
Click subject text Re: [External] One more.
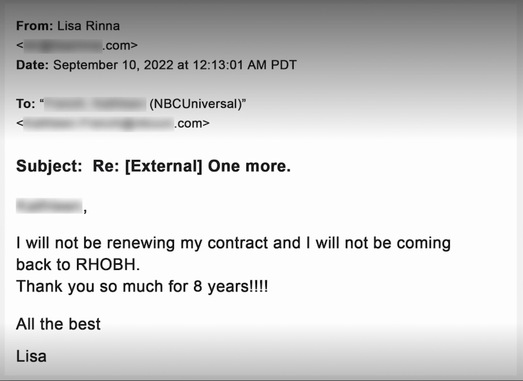click(x=192, y=166)
